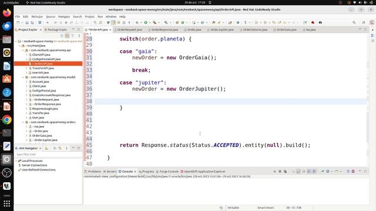Expand the Account.java tree node
Image resolution: width=376 pixels, height=211 pixels.
[26, 82]
